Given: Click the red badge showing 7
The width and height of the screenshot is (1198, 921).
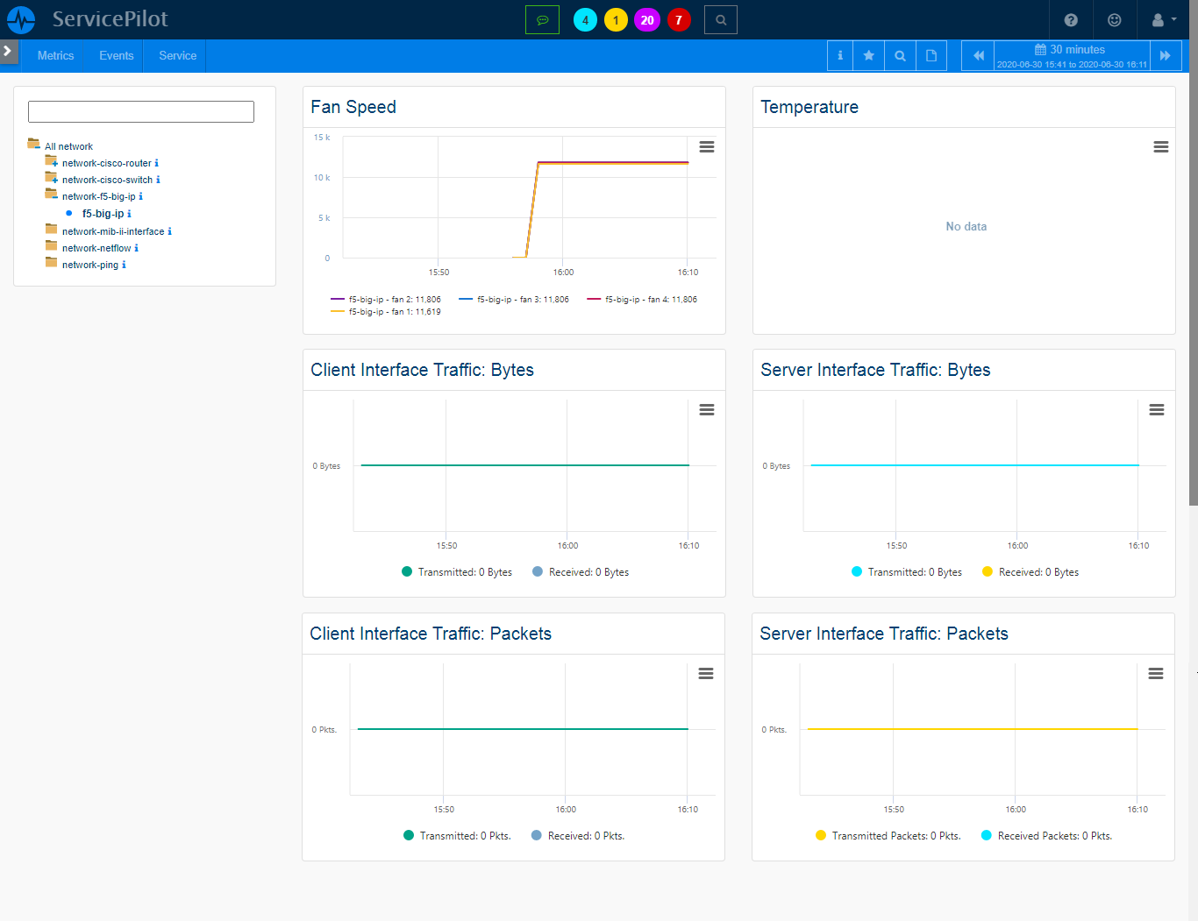Looking at the screenshot, I should [679, 19].
